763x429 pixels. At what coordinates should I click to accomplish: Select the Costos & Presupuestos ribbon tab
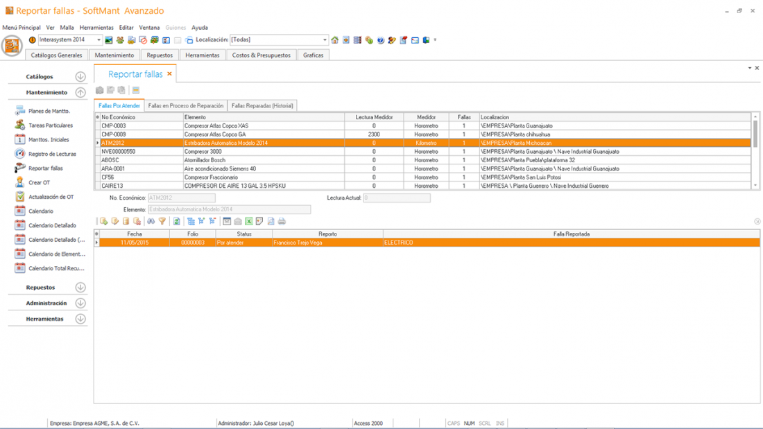click(261, 55)
